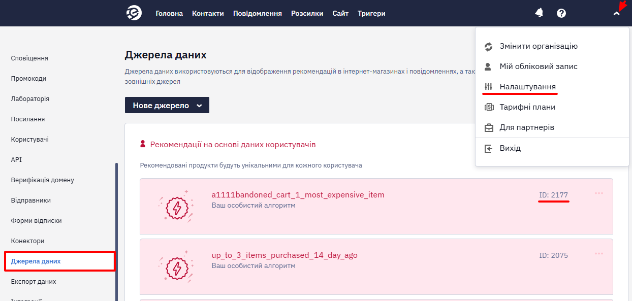Click the eSputnik logo in the header
Screen dimensions: 632x301
134,13
